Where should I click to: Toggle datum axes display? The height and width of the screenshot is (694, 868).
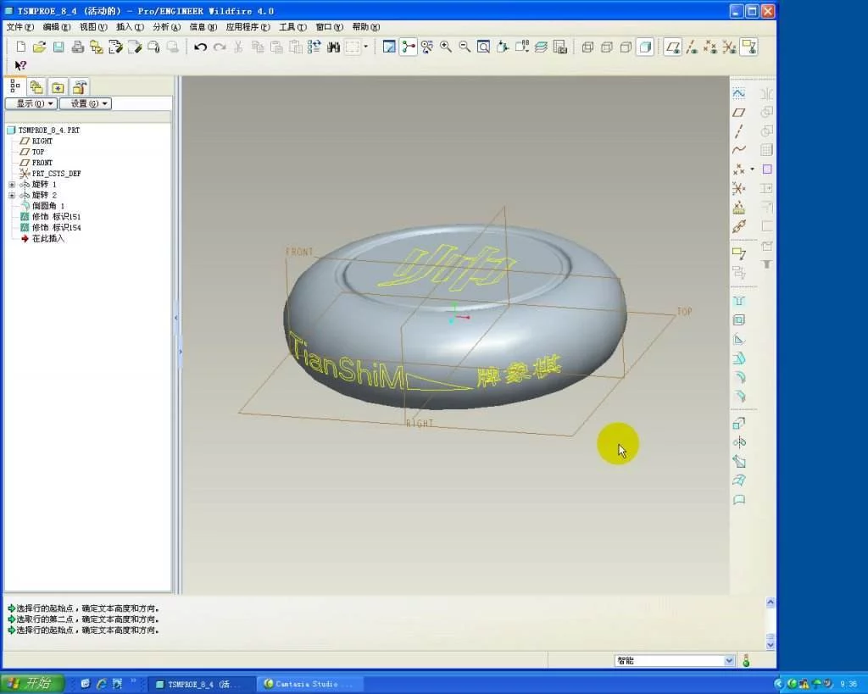(x=692, y=47)
